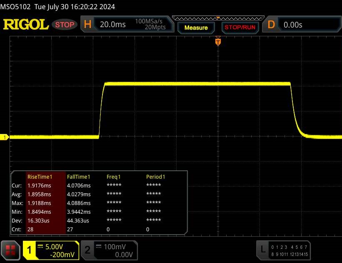Click FallTime1 count value 27

click(70, 229)
